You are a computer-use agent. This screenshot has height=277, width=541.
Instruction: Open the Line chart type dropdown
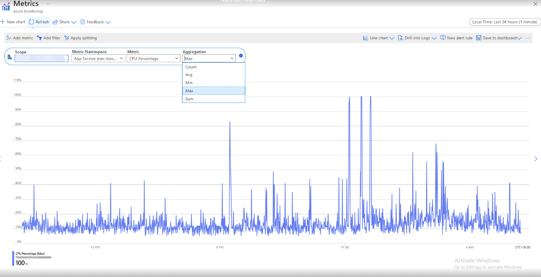[379, 38]
